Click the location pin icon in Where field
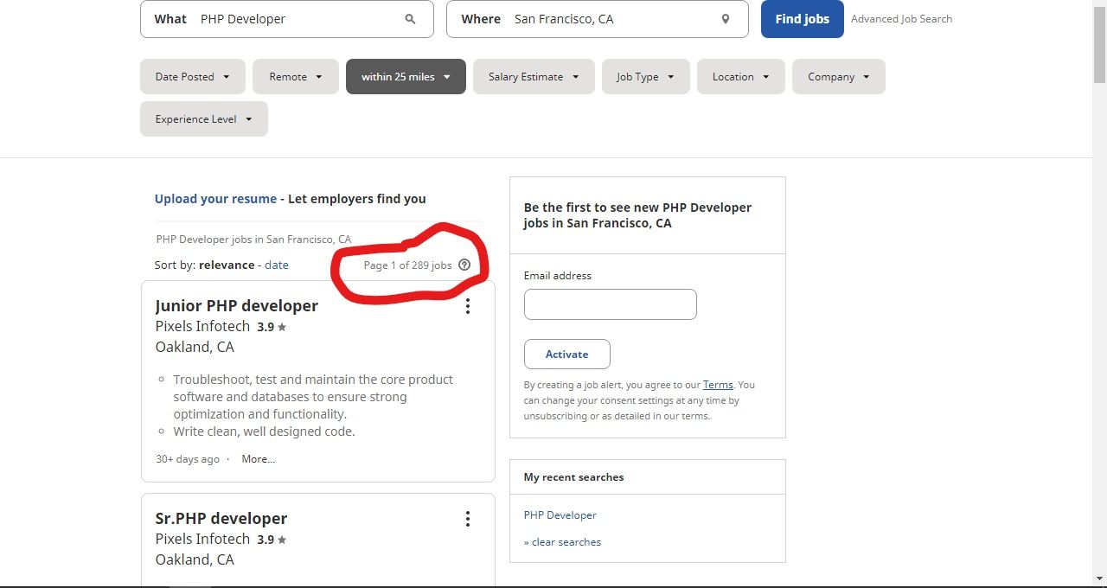The width and height of the screenshot is (1107, 588). click(726, 19)
